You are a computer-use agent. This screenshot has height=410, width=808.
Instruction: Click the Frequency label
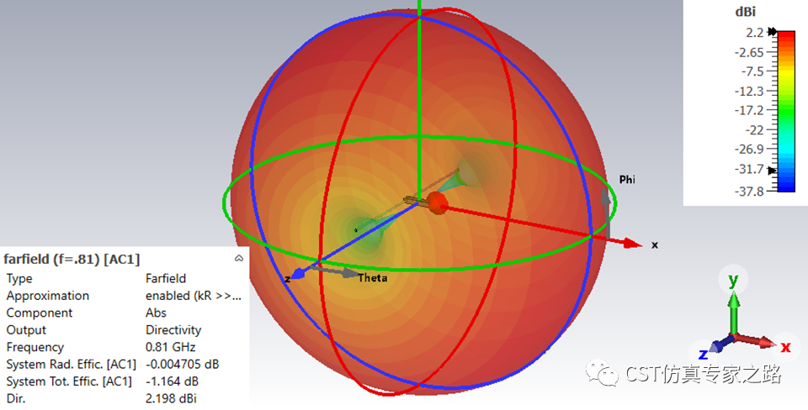[35, 347]
